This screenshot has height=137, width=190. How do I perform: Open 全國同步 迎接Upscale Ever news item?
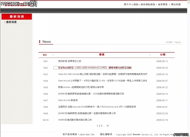97,107
